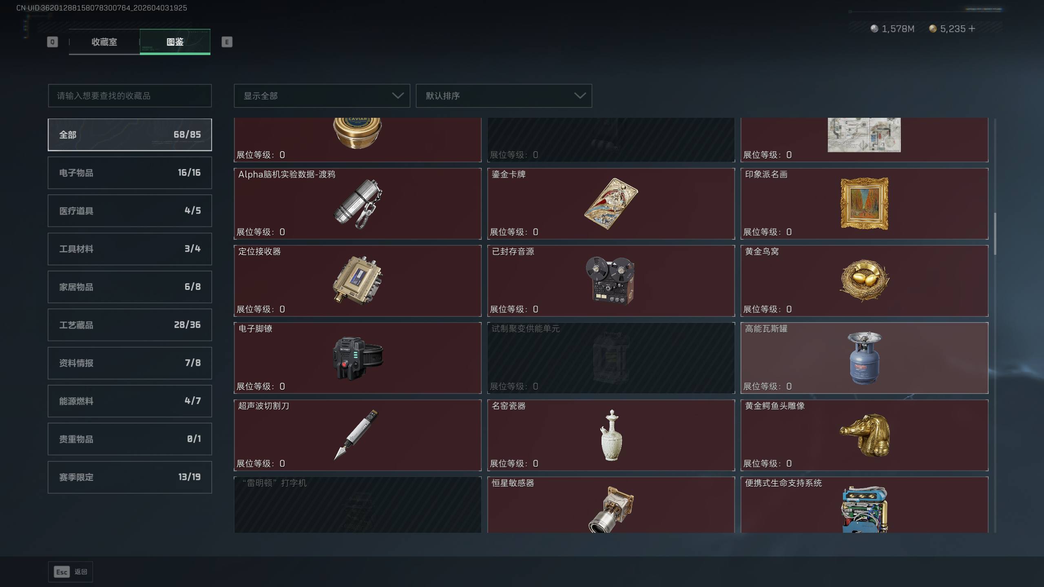This screenshot has width=1044, height=587.
Task: Click the plus icon beside 5,235 currency
Action: (x=972, y=29)
